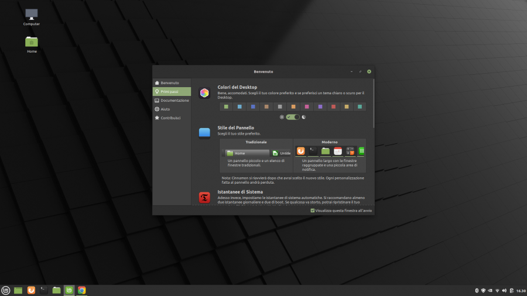
Task: Pick the teal desktop color
Action: tap(360, 106)
